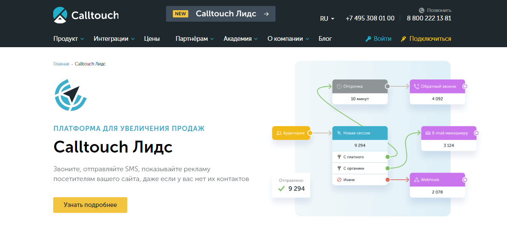
Task: Open the Calltouch Лидс promo banner
Action: [221, 14]
